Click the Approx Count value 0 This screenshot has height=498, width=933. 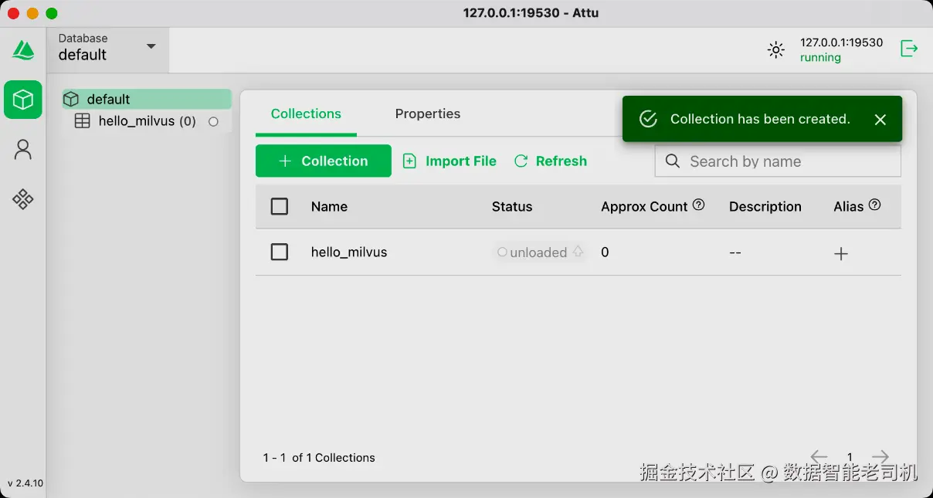[x=605, y=252]
